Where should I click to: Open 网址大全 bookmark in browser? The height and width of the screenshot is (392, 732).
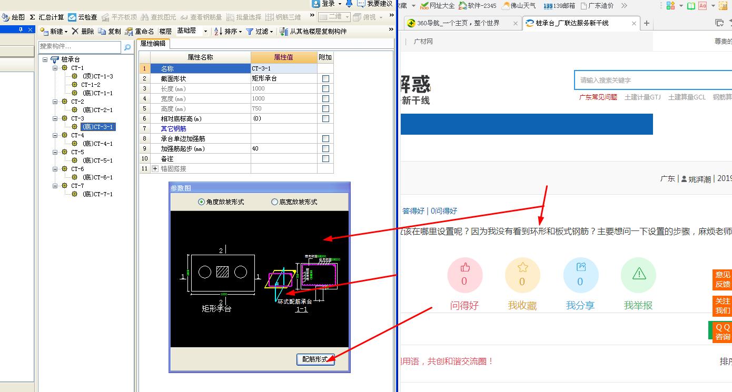click(x=437, y=6)
